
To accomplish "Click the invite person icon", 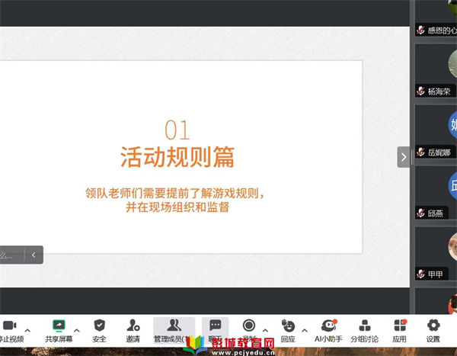I will pos(133,325).
